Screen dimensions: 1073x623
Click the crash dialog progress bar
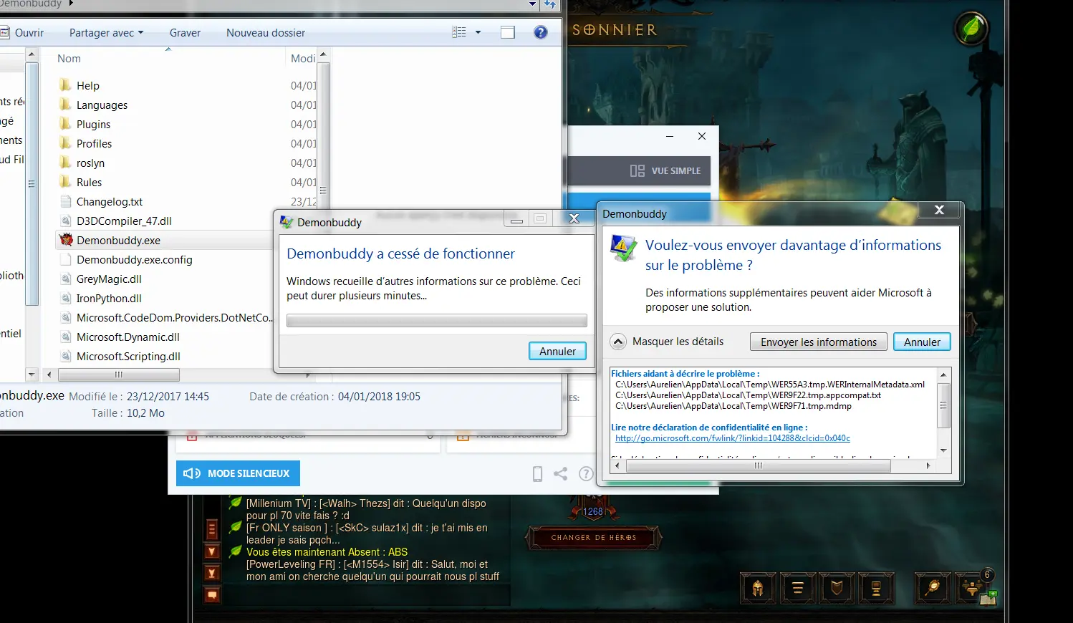(x=436, y=321)
